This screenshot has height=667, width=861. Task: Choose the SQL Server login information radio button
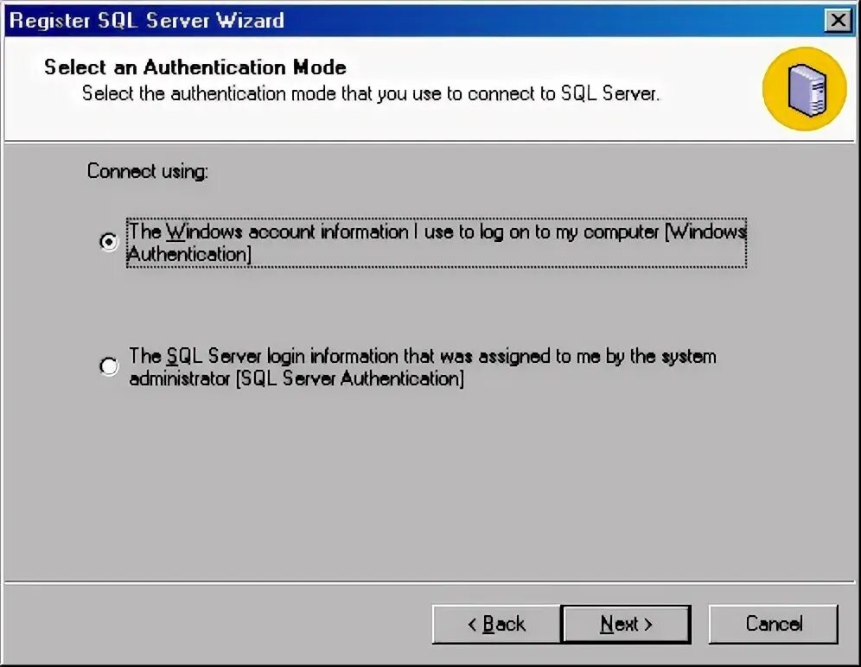[x=109, y=367]
